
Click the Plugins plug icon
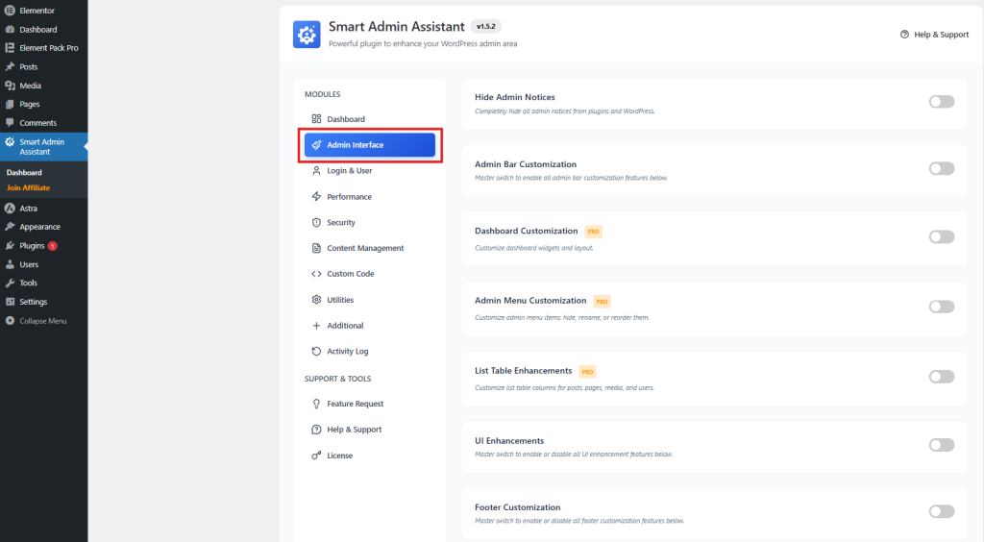click(x=10, y=245)
